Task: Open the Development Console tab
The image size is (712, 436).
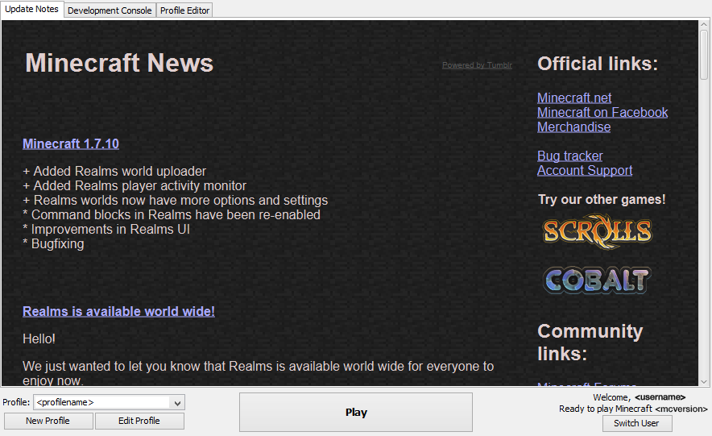Action: click(110, 10)
